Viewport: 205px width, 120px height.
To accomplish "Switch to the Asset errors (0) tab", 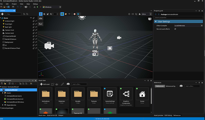I will 52,115.
